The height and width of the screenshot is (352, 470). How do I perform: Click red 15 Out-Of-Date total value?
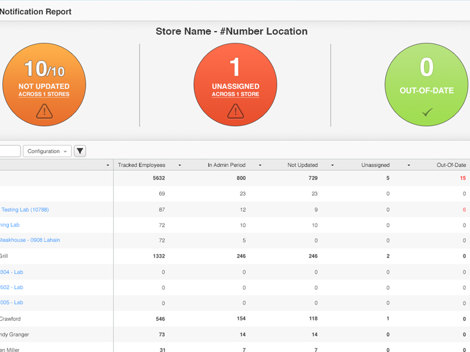pos(462,178)
